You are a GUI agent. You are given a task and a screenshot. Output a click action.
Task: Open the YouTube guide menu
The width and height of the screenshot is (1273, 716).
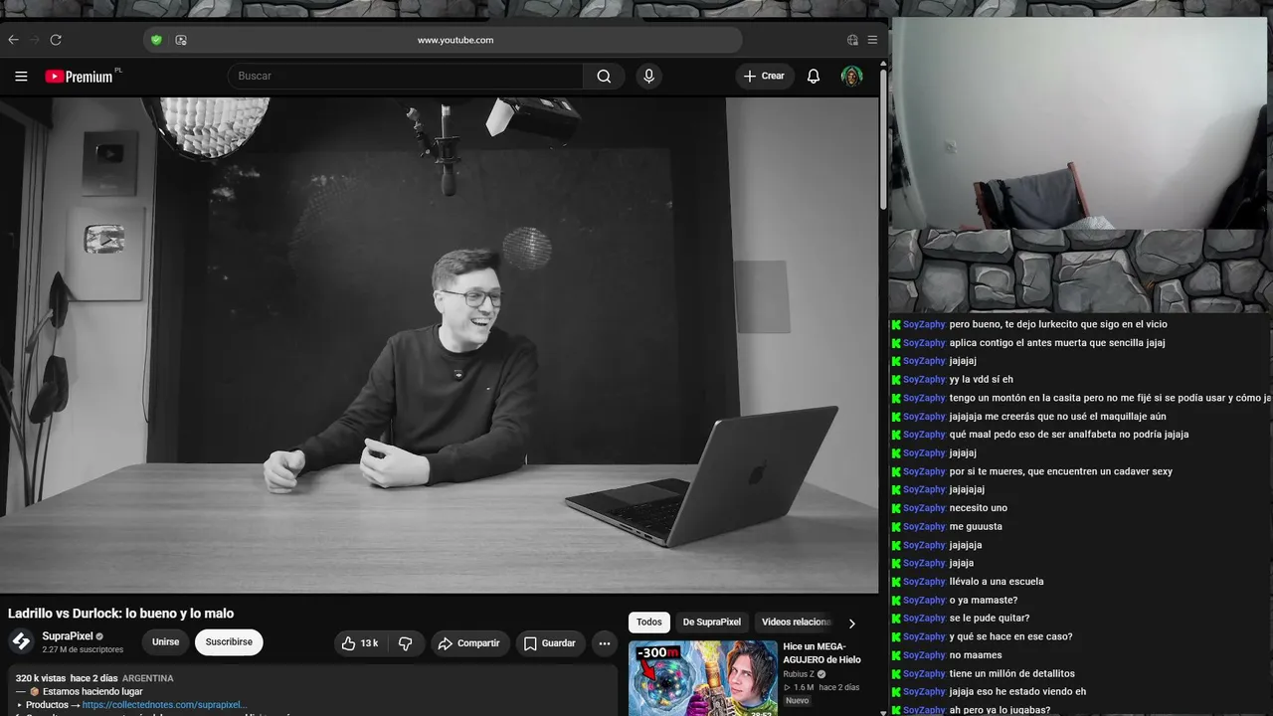pyautogui.click(x=21, y=76)
